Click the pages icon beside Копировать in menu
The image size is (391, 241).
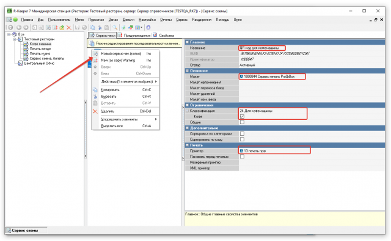click(x=95, y=90)
